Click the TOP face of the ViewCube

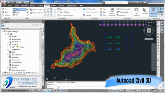[149, 30]
